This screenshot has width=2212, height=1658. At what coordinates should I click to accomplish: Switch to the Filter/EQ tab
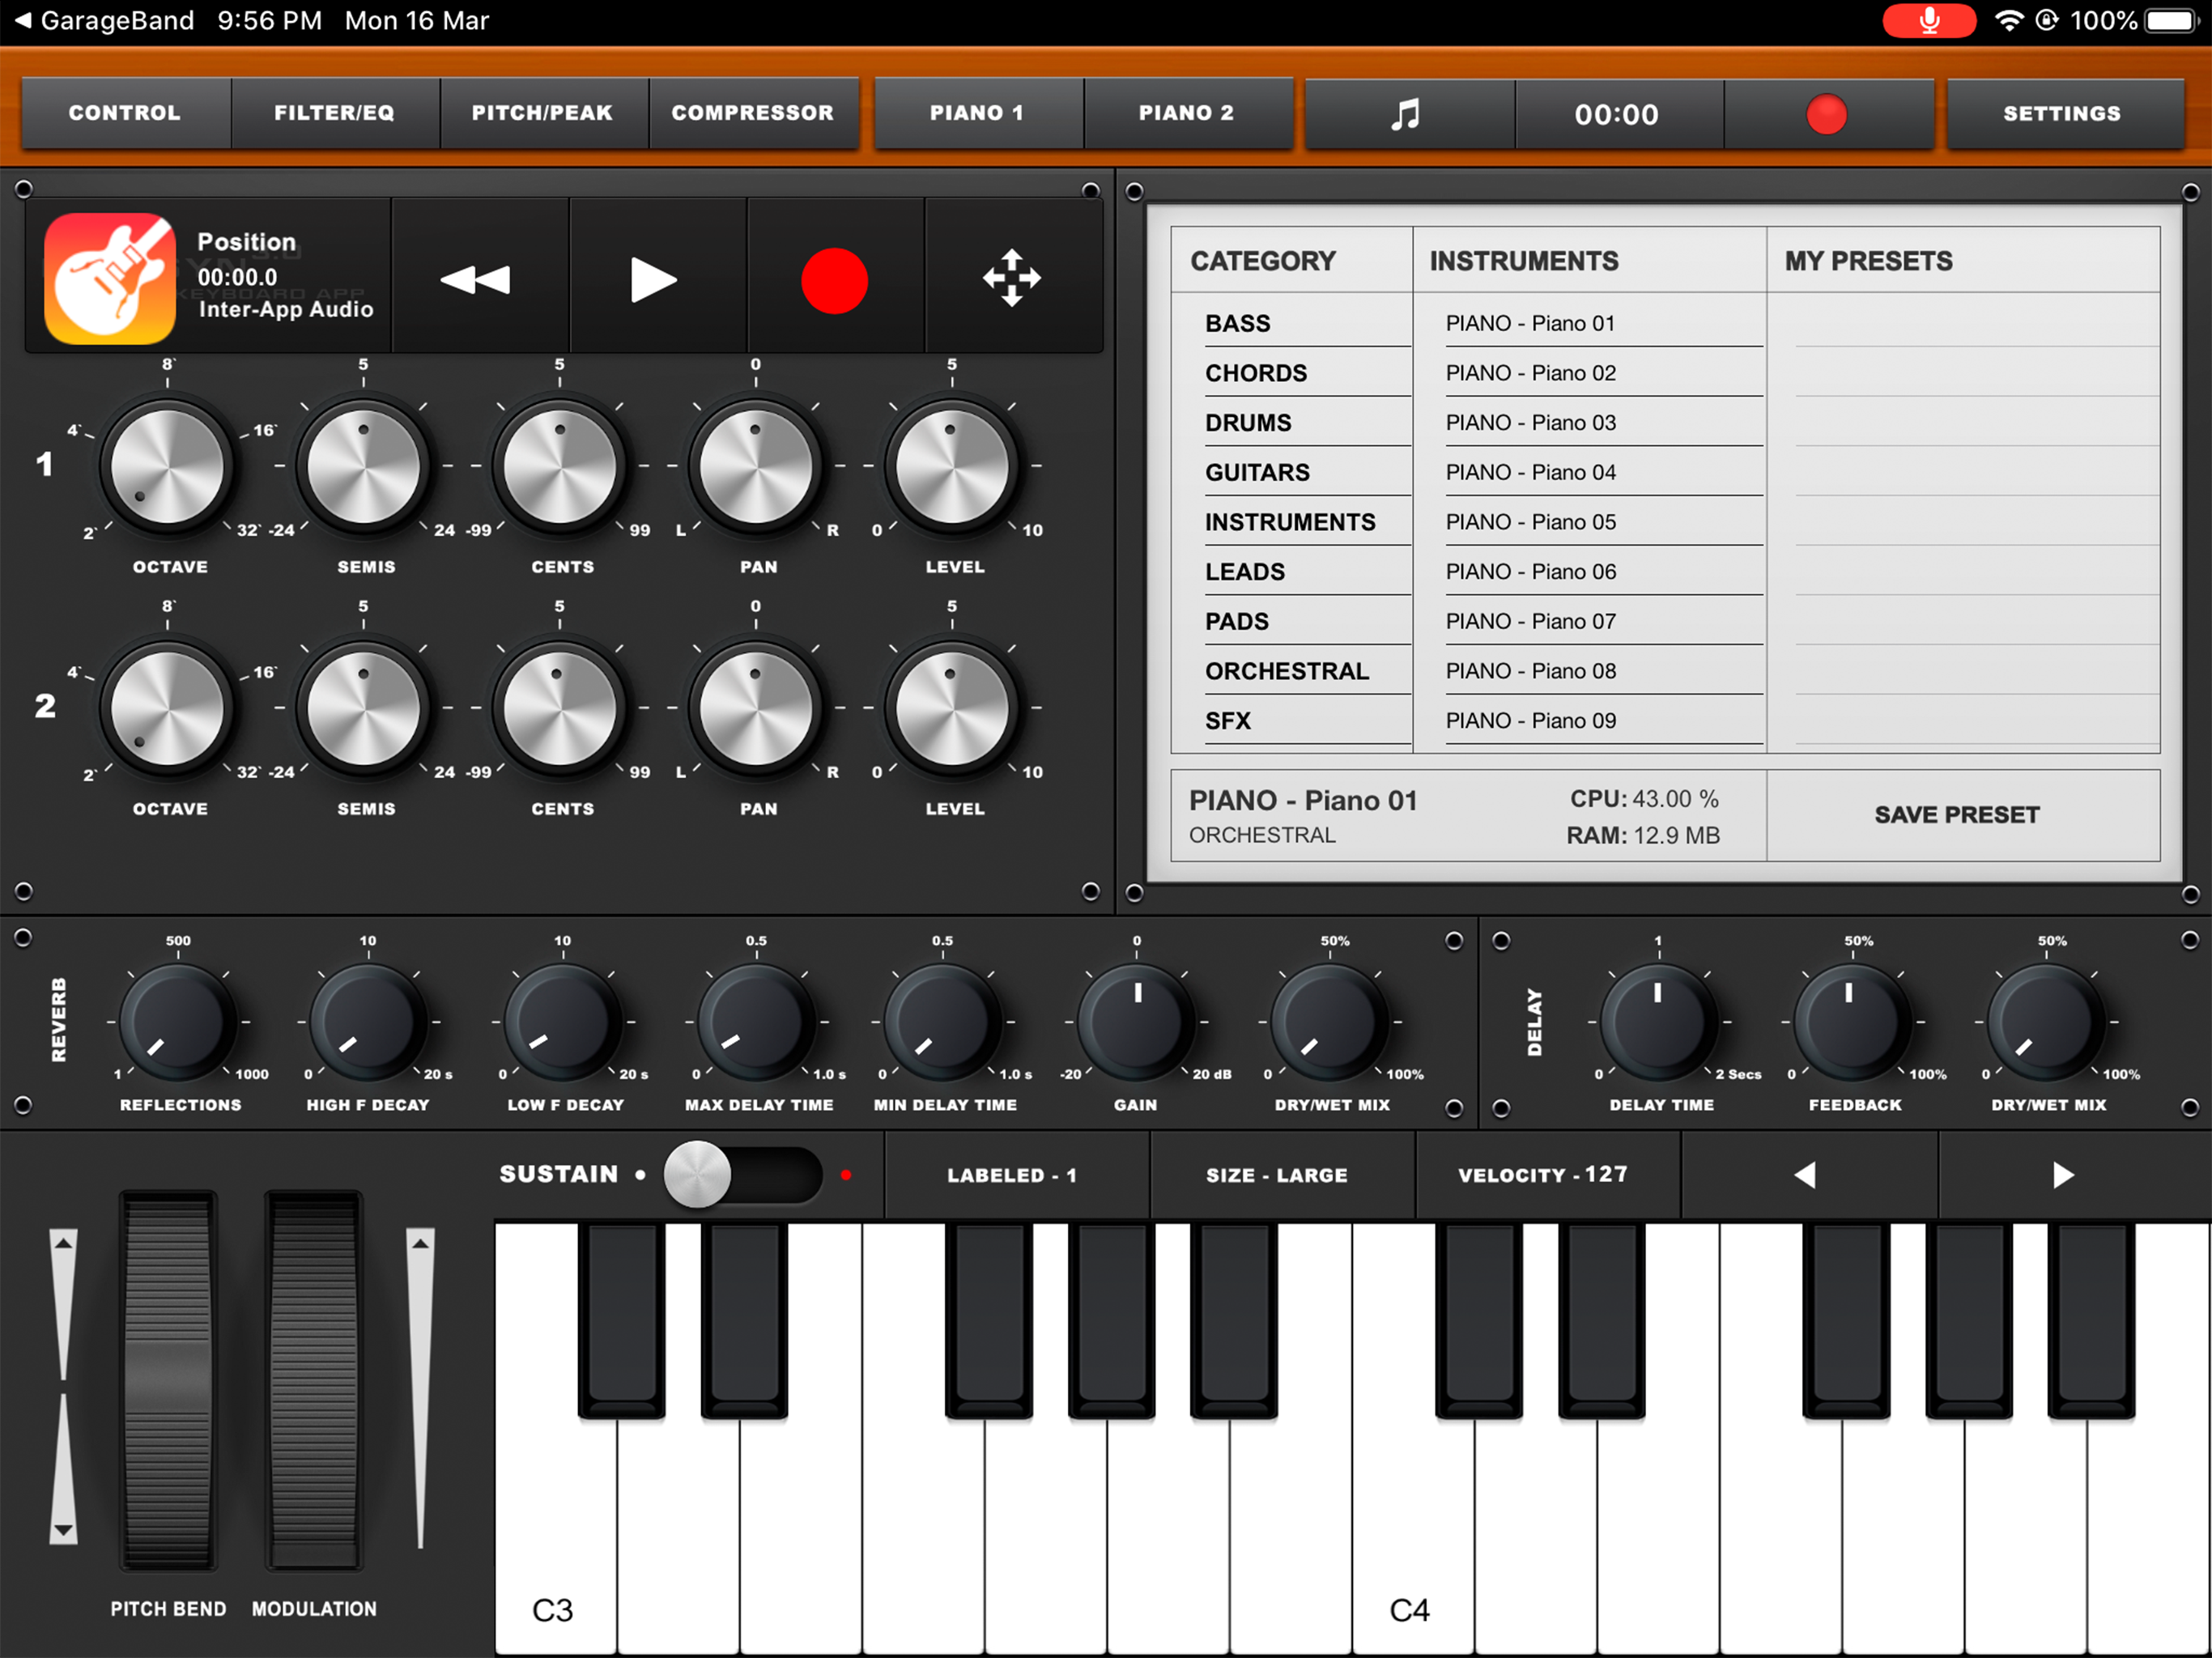pos(334,113)
